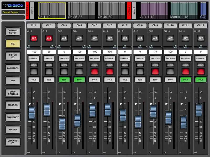The height and width of the screenshot is (157, 210).
Task: Select the CG bank thumbnail
Action: point(203,10)
